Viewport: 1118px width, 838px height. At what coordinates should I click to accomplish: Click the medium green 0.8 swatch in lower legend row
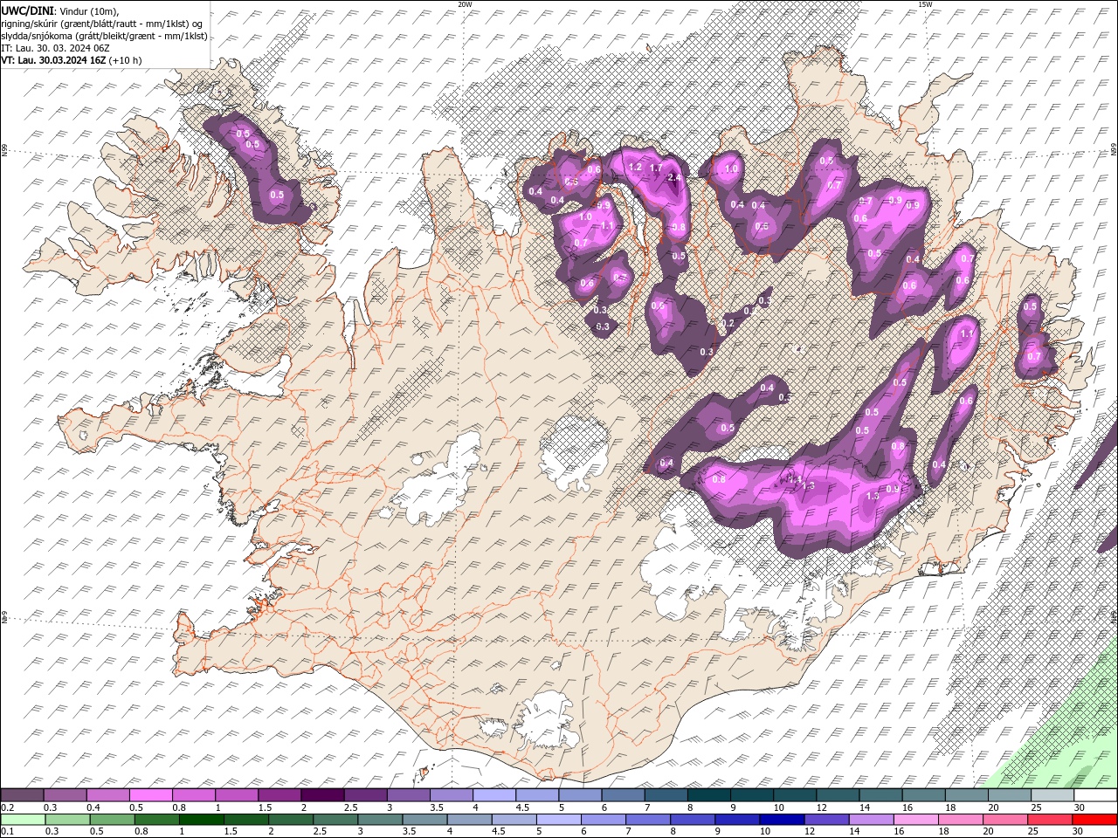(x=155, y=819)
